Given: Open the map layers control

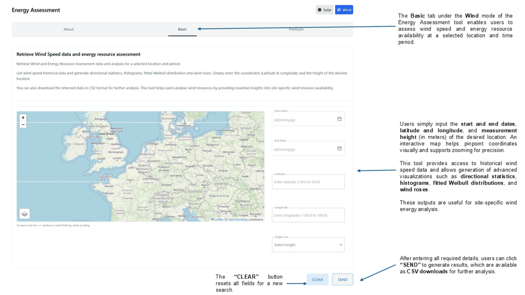Looking at the screenshot, I should (x=25, y=214).
